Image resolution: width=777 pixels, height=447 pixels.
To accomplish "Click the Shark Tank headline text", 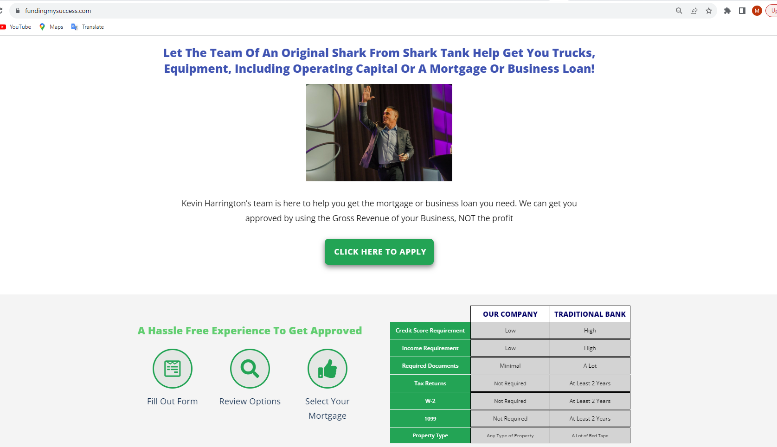I will tap(379, 61).
